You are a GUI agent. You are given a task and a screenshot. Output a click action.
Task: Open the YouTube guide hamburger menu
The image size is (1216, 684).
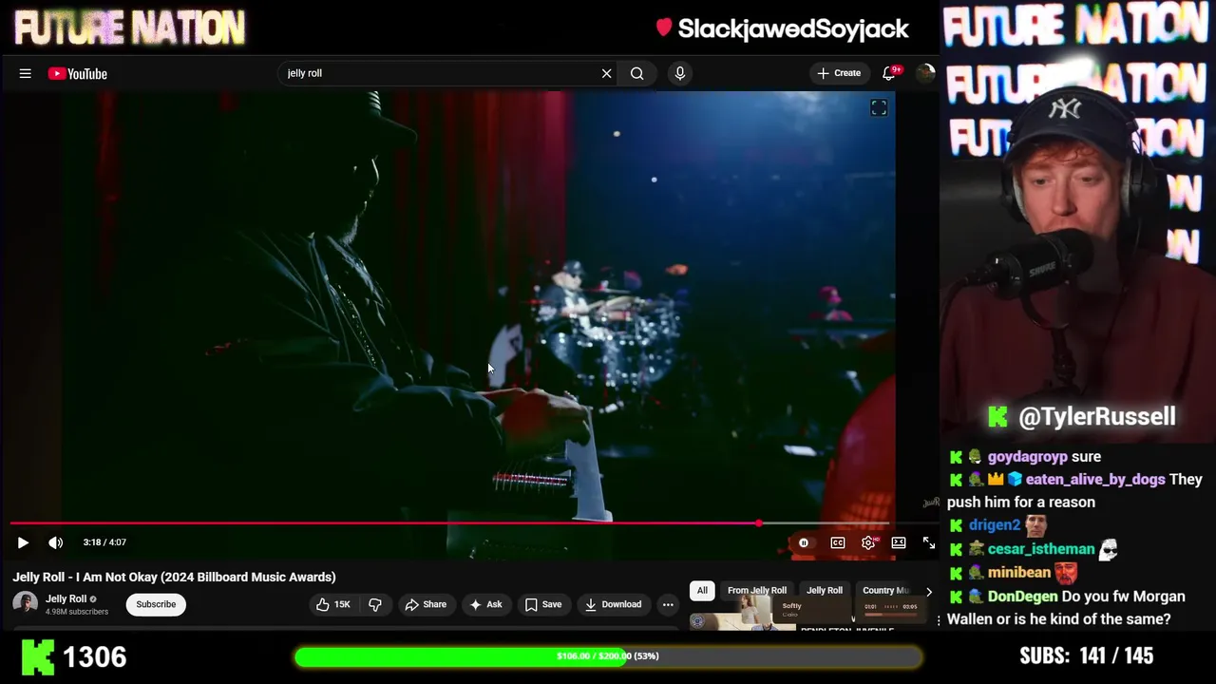(26, 73)
